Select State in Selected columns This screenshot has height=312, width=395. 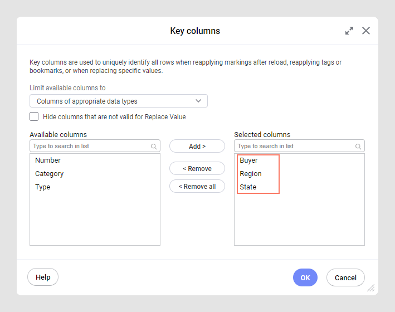pyautogui.click(x=248, y=187)
